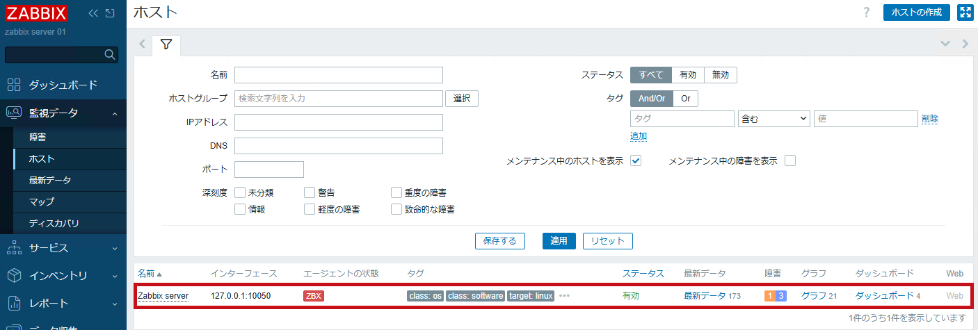Go to previous filter tab arrow
The image size is (978, 330).
(142, 44)
